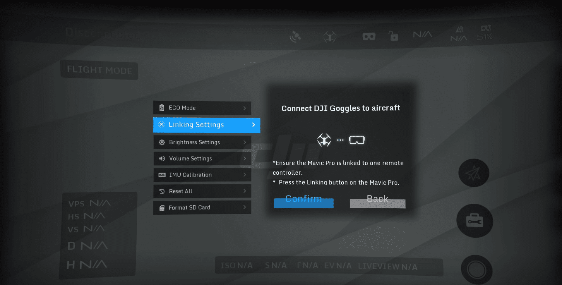Expand Linking Settings chevron arrow
Image resolution: width=562 pixels, height=285 pixels.
click(253, 125)
